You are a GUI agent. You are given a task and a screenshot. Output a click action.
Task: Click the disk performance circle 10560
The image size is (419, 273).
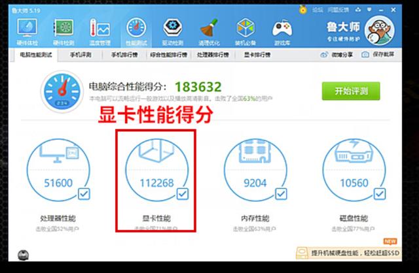click(354, 170)
